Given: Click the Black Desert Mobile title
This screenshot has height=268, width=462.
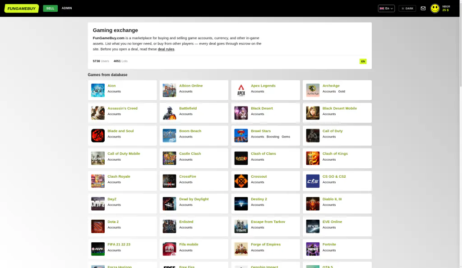Looking at the screenshot, I should click(x=339, y=108).
